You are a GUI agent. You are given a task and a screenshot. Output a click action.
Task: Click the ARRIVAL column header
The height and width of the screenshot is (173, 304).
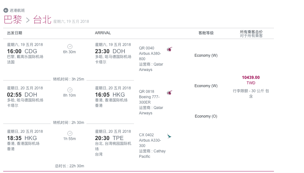coord(103,33)
